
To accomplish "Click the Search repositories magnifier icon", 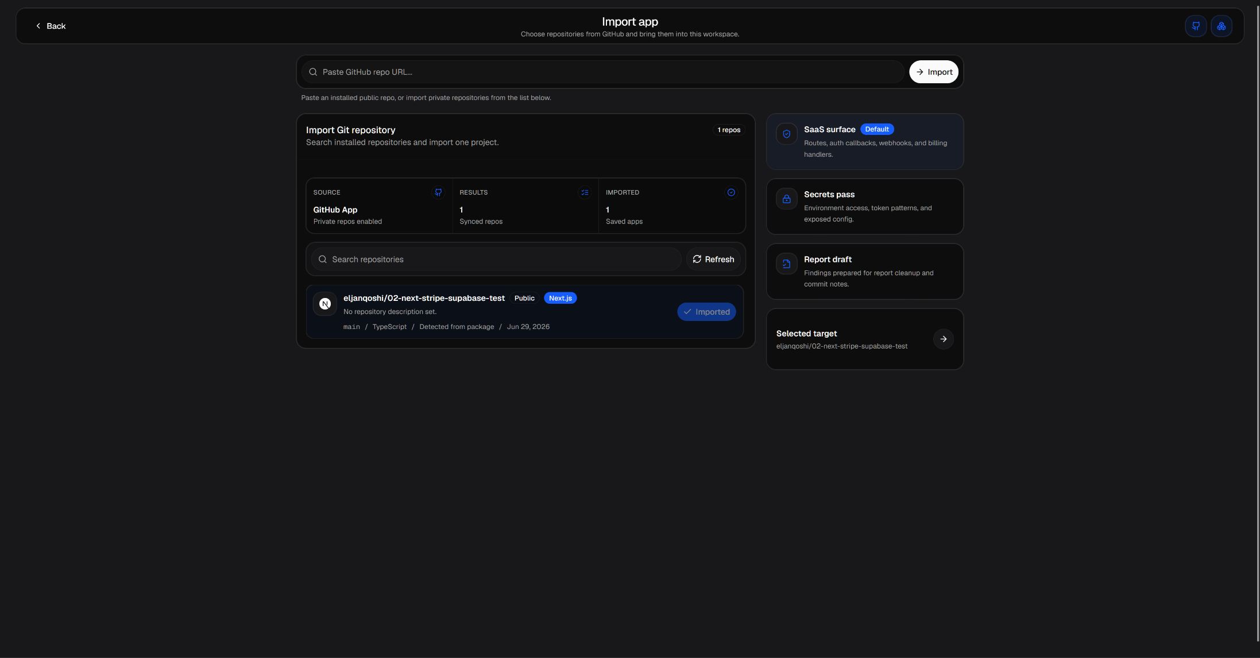I will click(323, 260).
